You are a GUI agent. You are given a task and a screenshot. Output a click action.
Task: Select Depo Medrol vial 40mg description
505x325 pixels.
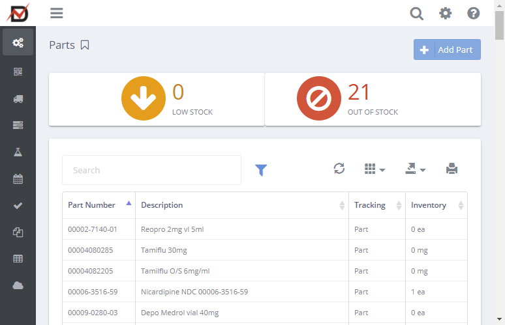(179, 313)
